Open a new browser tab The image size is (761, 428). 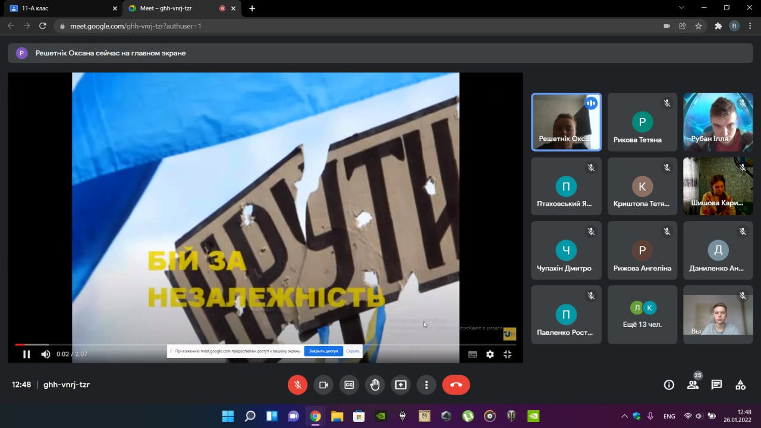252,8
